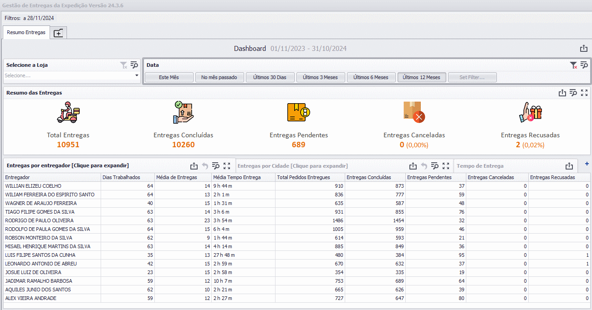The width and height of the screenshot is (592, 310).
Task: Export the dashboard via top-right share icon
Action: point(584,49)
